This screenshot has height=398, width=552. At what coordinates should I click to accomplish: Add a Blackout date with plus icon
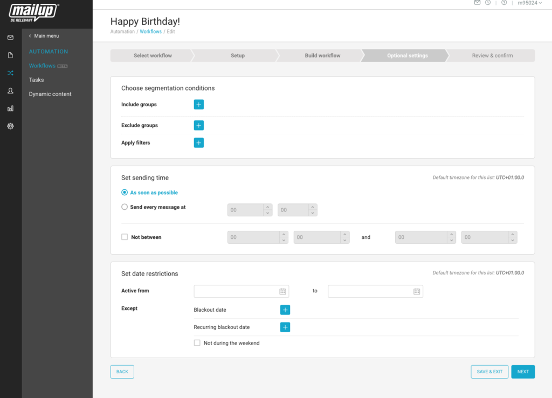coord(285,310)
